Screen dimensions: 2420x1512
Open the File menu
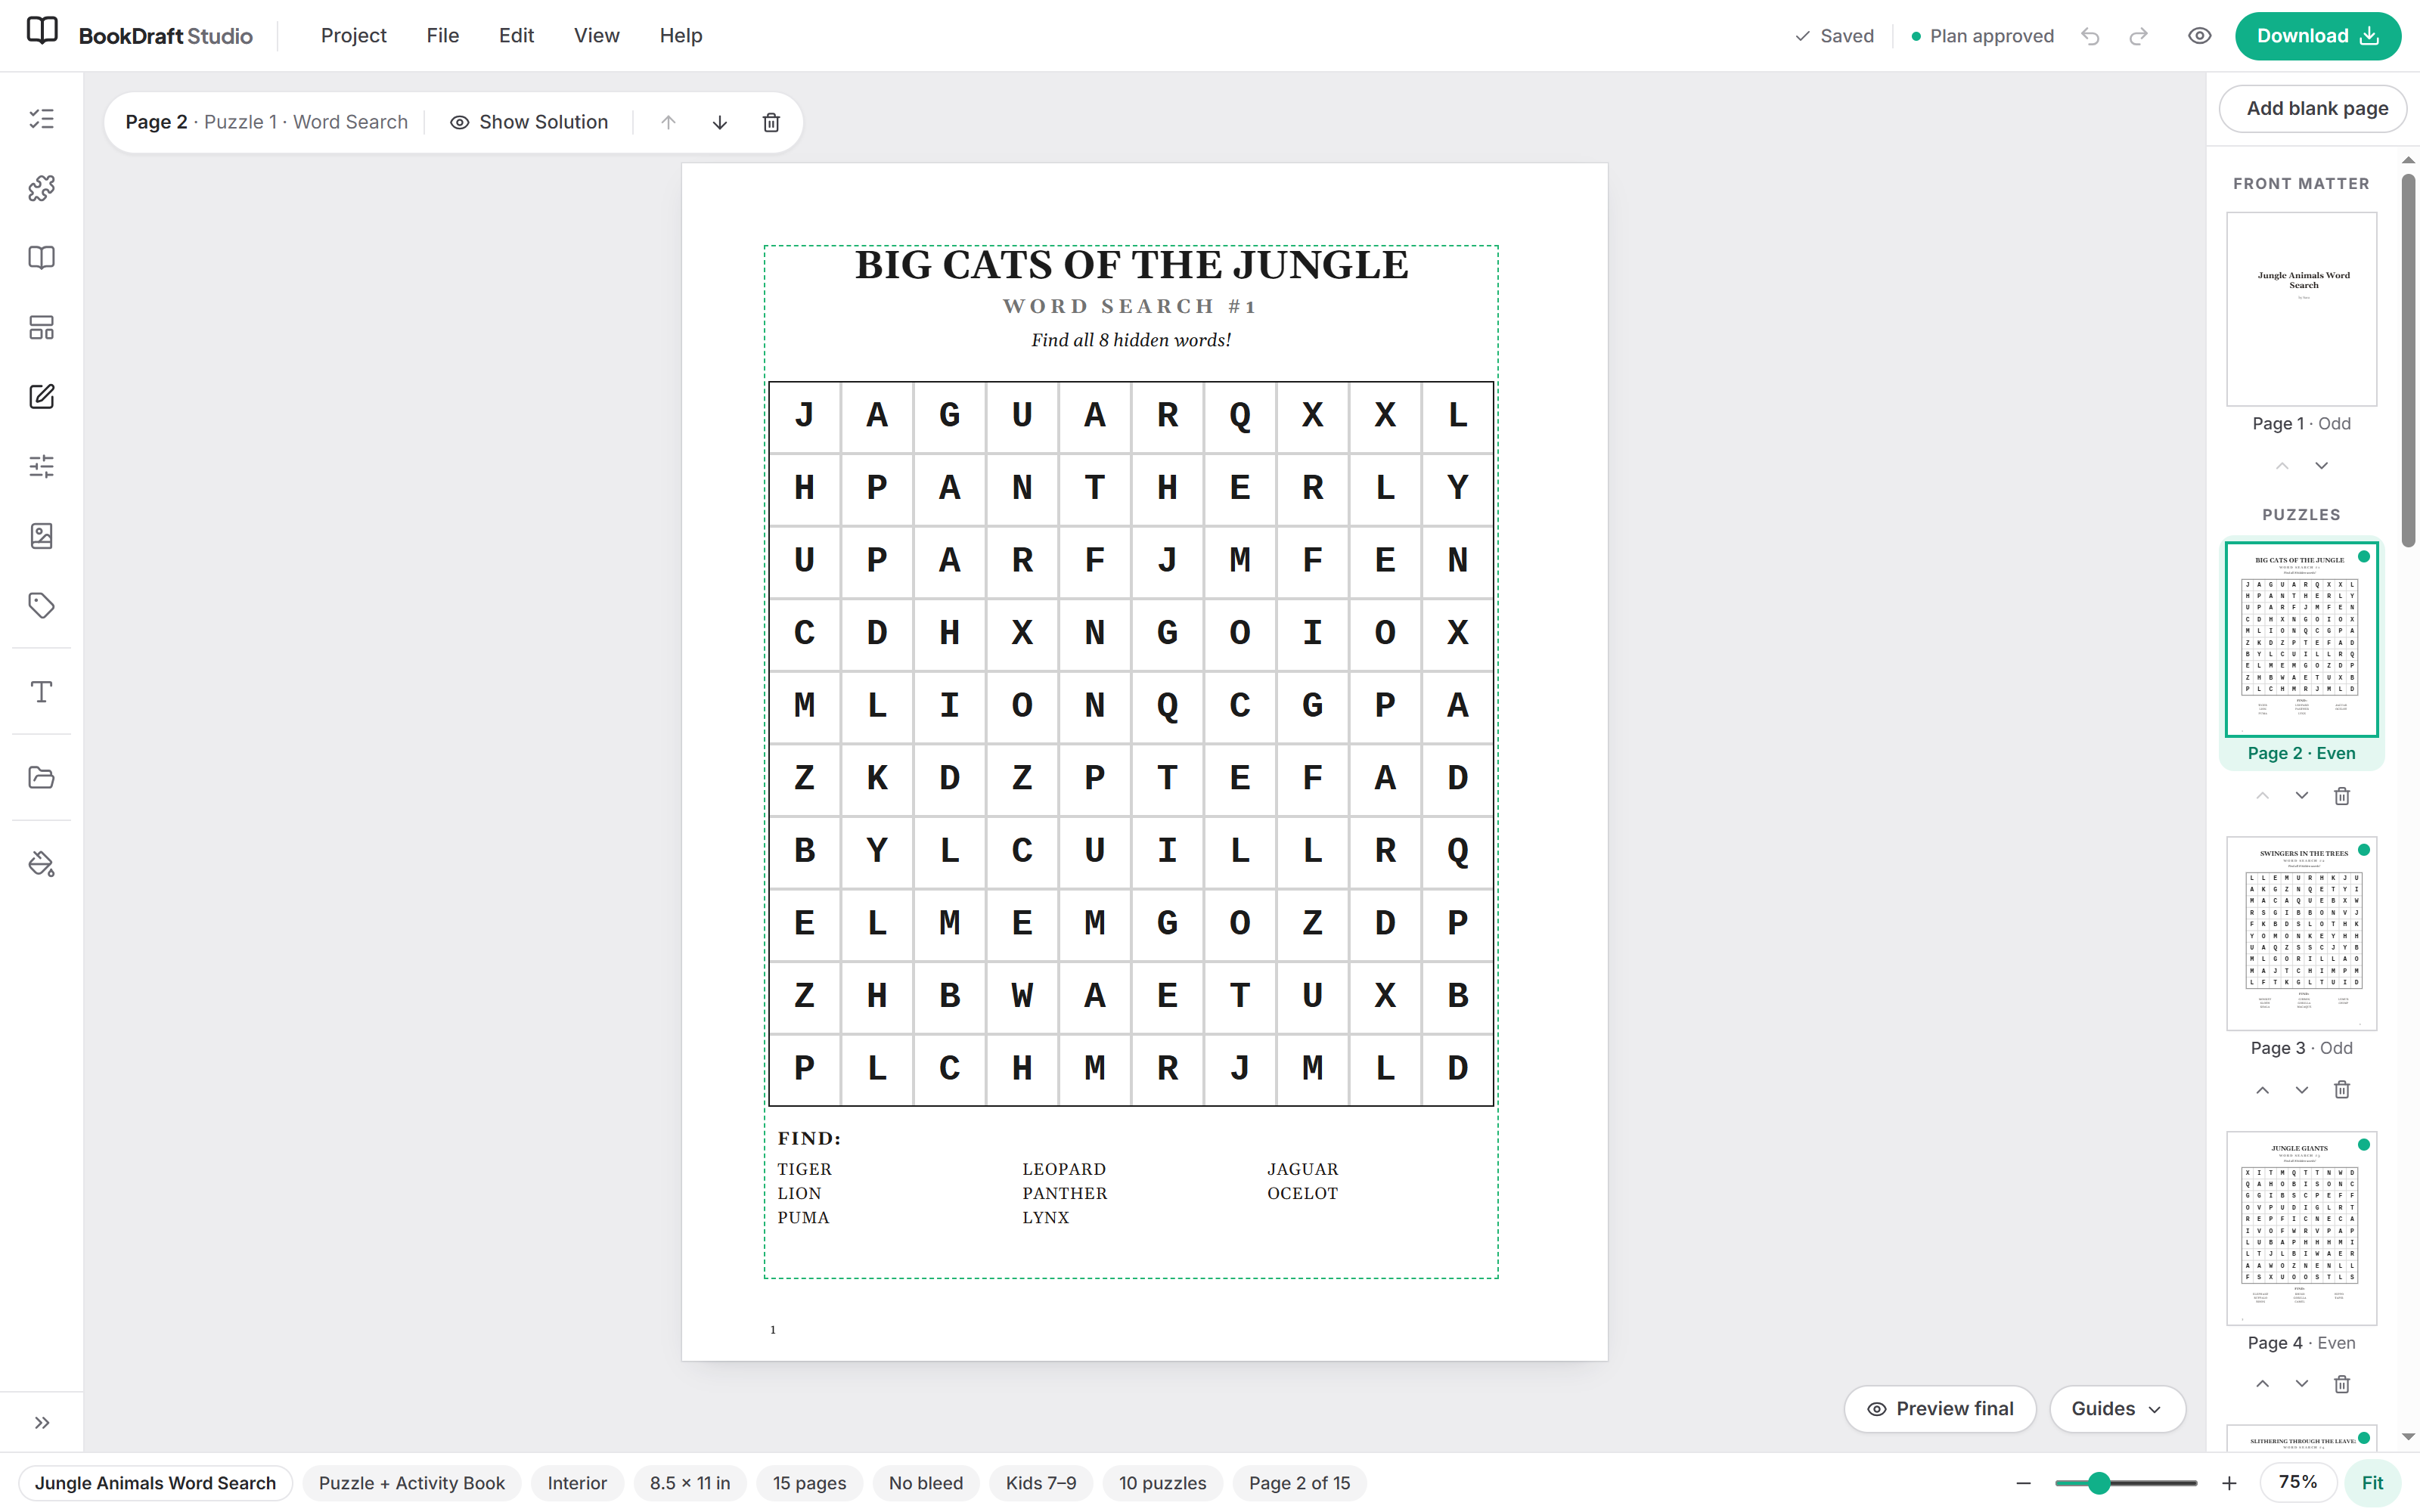tap(442, 36)
